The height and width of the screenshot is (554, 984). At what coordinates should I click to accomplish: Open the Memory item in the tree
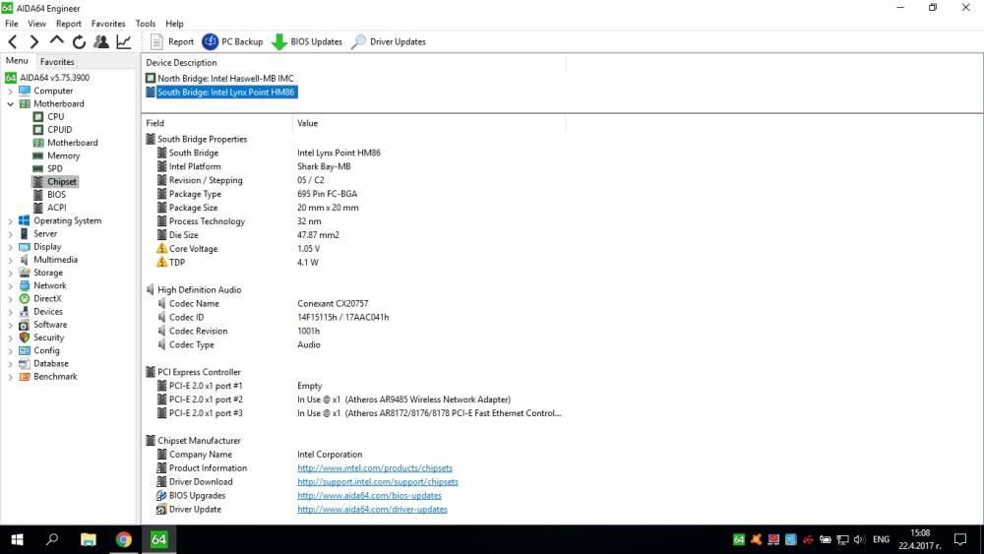[x=63, y=155]
